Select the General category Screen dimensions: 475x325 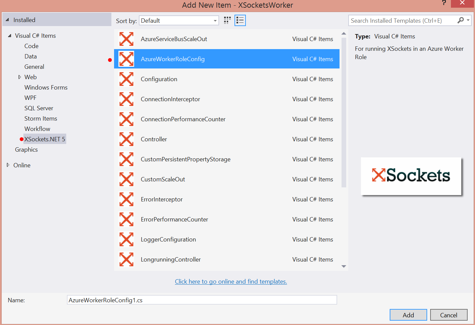[34, 67]
